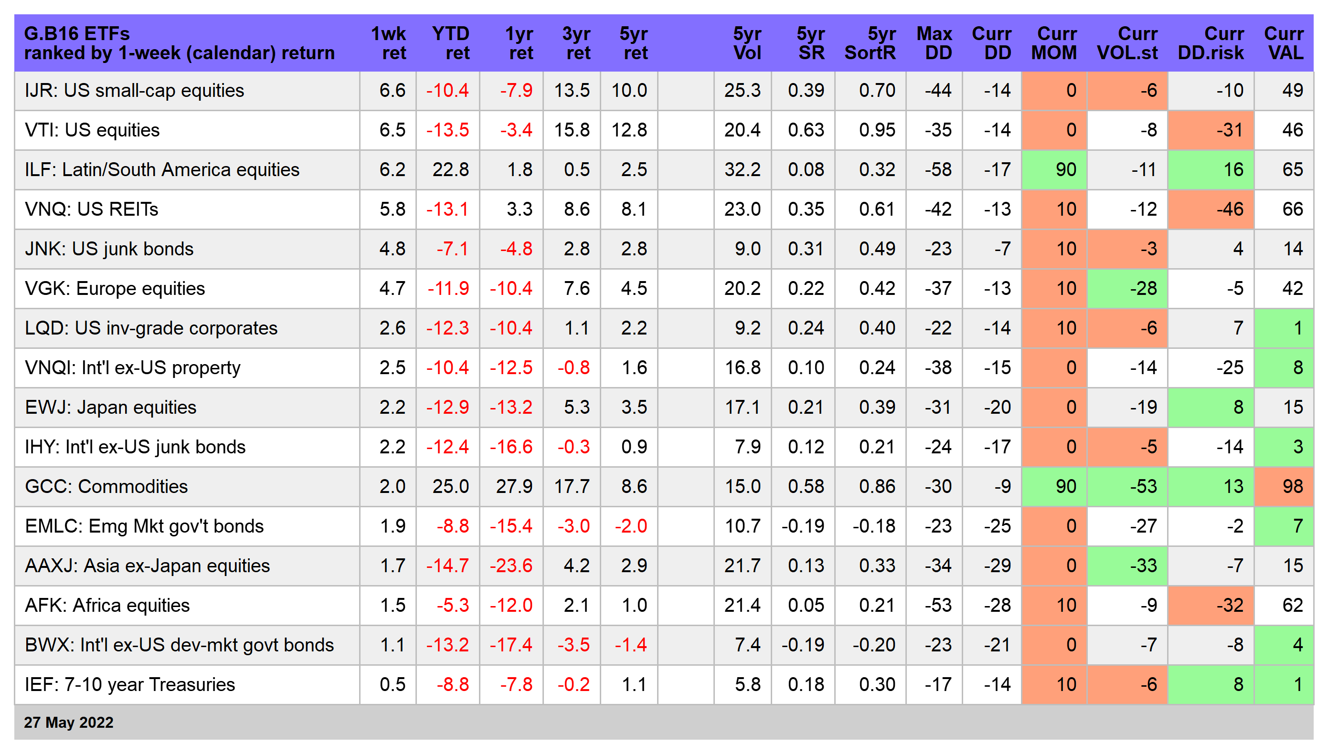Click IJR 1wk return value 6.6
This screenshot has width=1328, height=754.
[x=392, y=91]
